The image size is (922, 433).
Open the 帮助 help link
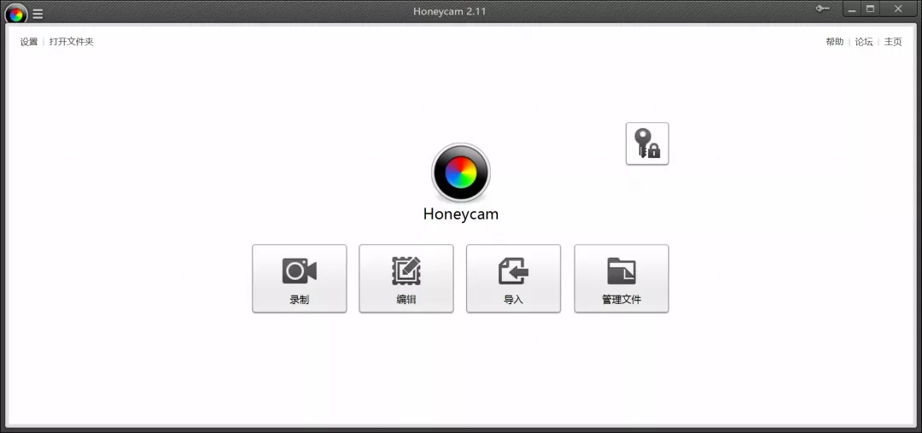coord(834,42)
